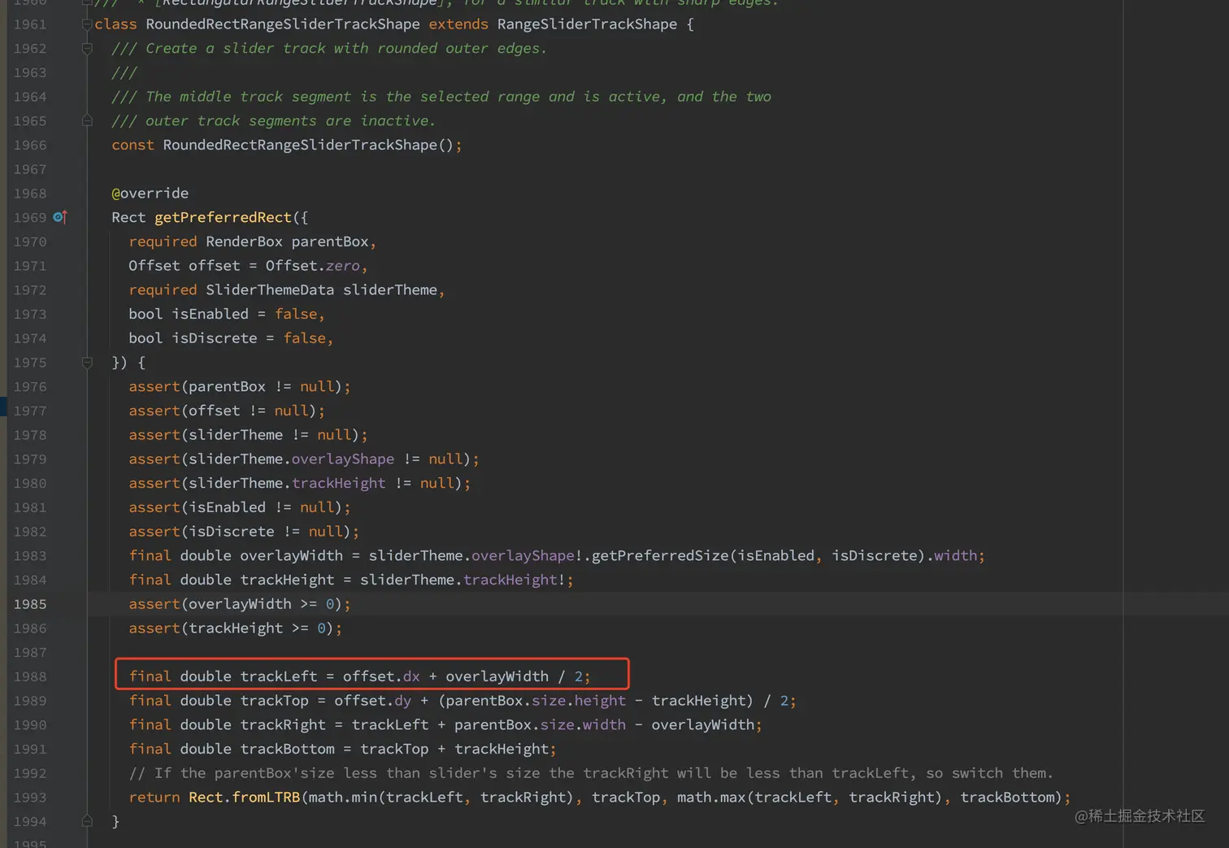Toggle the fold end marker at line 1994

click(x=87, y=821)
